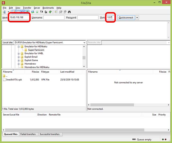Select the Emulator for VHBL folder
This screenshot has height=143, width=172.
point(34,53)
